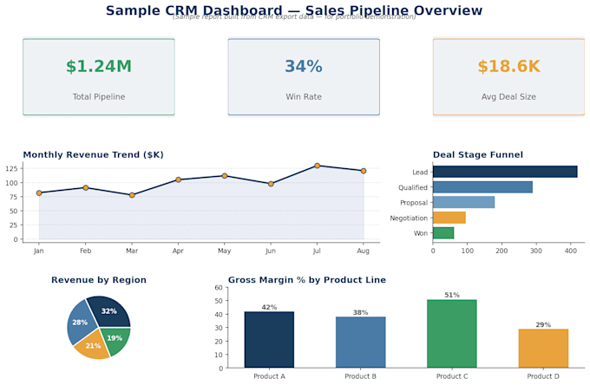Click the 32% pie slice

pos(110,310)
